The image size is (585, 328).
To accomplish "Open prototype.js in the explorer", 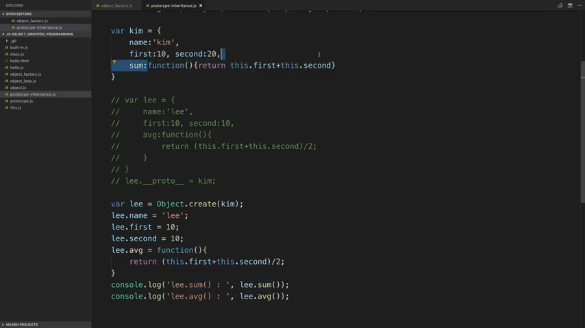I will [21, 101].
